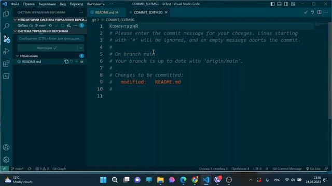Click the editor vertical scrollbar

pyautogui.click(x=330, y=71)
